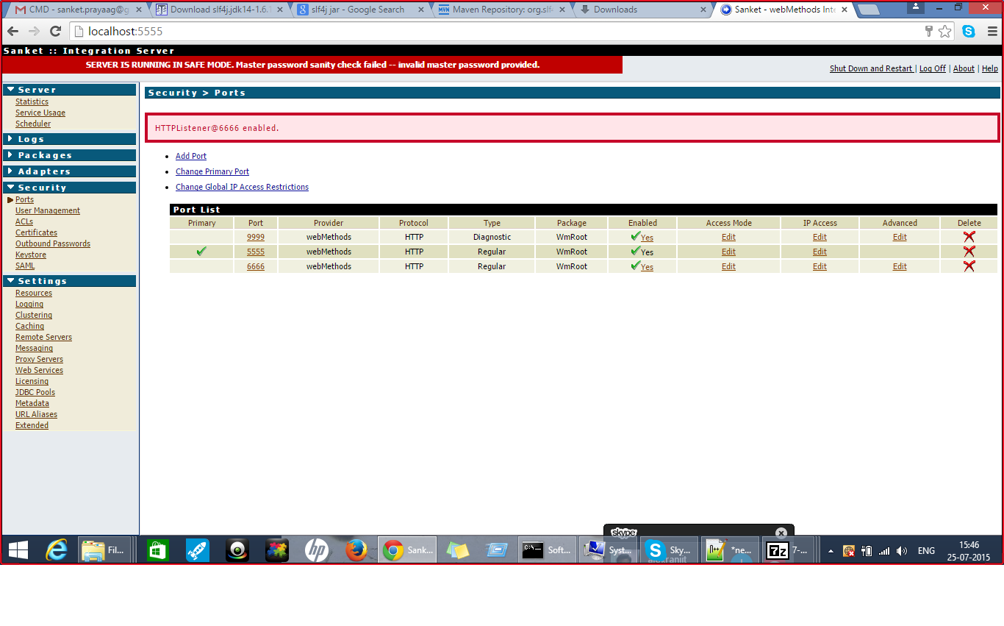Click the Skype extension icon in Chrome toolbar
This screenshot has height=626, width=1004.
pos(969,32)
